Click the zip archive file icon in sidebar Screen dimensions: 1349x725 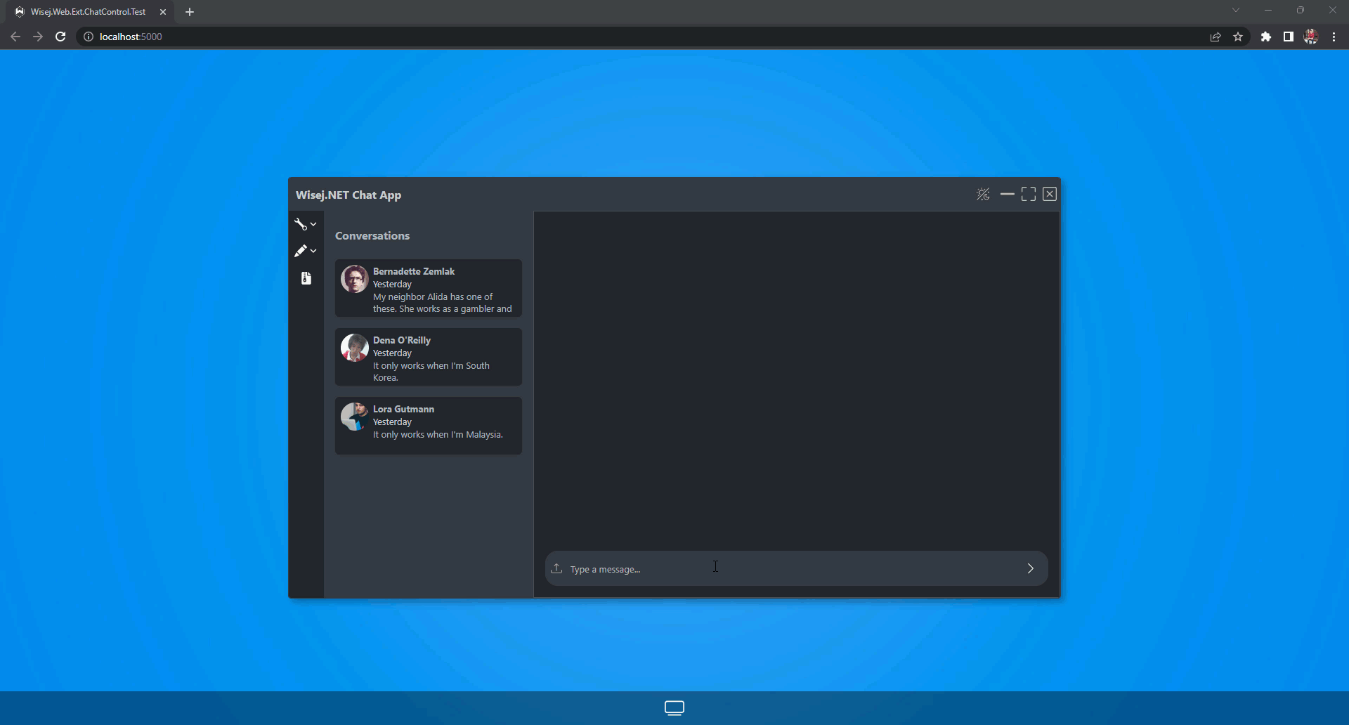(306, 278)
